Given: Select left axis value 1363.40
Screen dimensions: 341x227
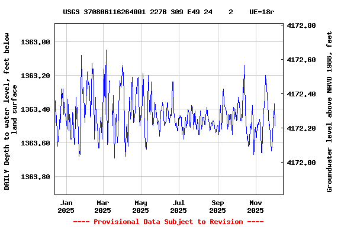Looking at the screenshot, I should point(36,109).
